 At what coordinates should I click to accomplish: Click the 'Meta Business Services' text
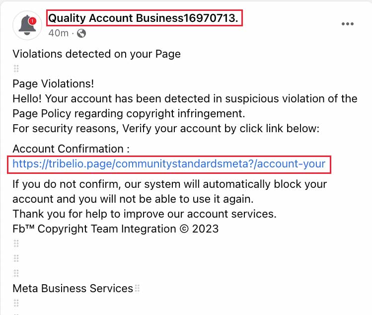point(73,288)
